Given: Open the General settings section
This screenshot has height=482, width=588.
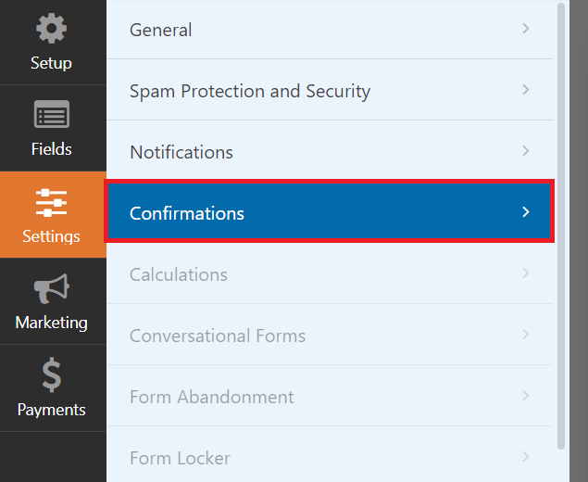Looking at the screenshot, I should (161, 30).
